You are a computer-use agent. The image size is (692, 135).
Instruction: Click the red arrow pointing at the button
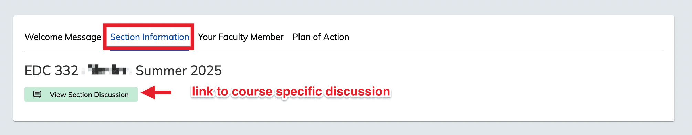[156, 92]
